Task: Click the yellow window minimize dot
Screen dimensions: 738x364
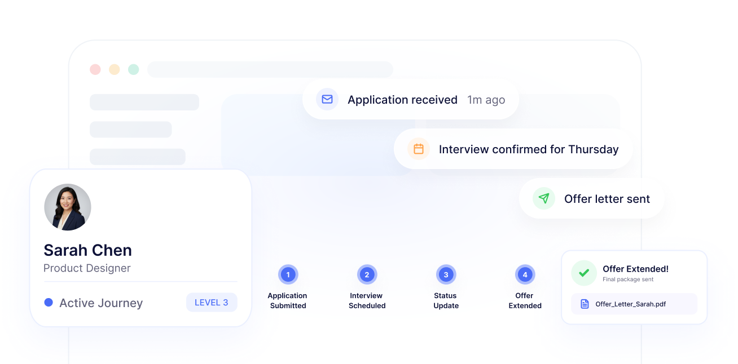Action: (115, 69)
